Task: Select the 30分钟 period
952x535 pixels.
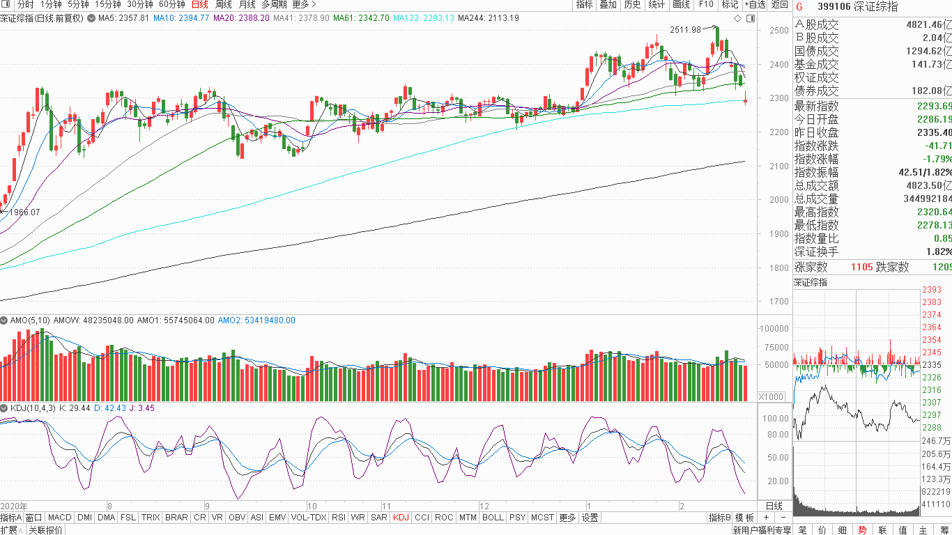Action: pos(139,4)
